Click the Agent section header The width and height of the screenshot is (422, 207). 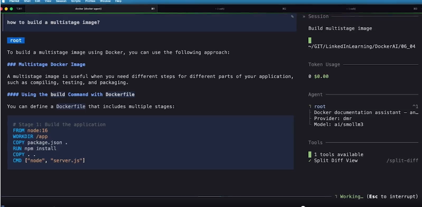315,95
